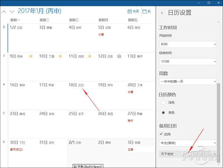Jump to today (今天) view
The image size is (223, 168).
(x=133, y=11)
